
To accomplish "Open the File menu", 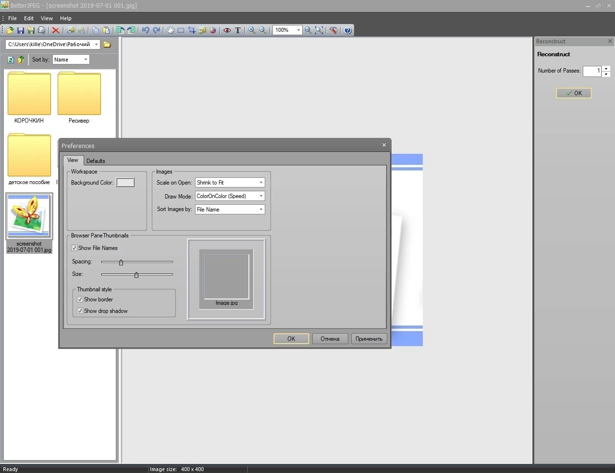I will [x=12, y=18].
